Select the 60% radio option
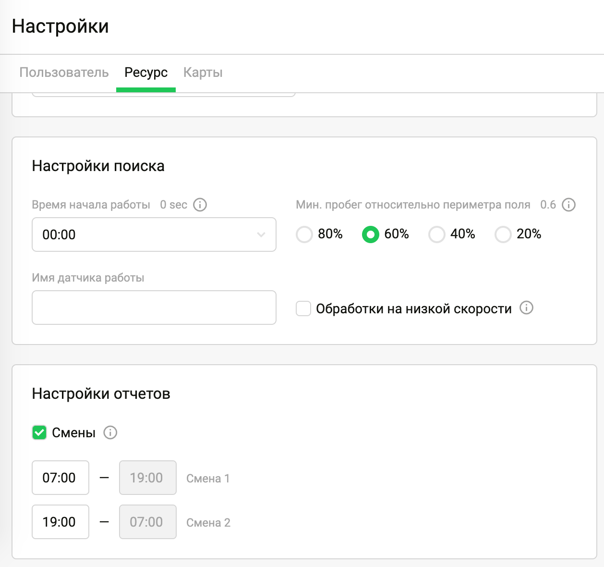604x567 pixels. [x=371, y=234]
